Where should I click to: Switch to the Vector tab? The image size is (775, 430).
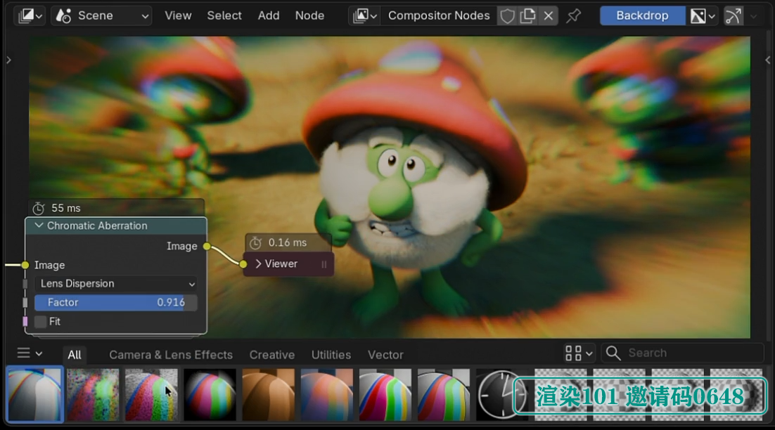[x=385, y=354]
